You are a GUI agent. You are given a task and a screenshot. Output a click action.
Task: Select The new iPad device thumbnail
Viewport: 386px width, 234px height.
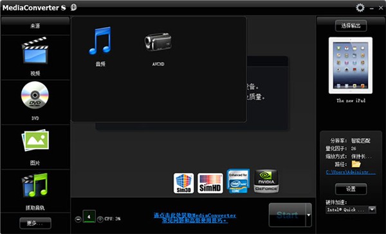pyautogui.click(x=351, y=65)
